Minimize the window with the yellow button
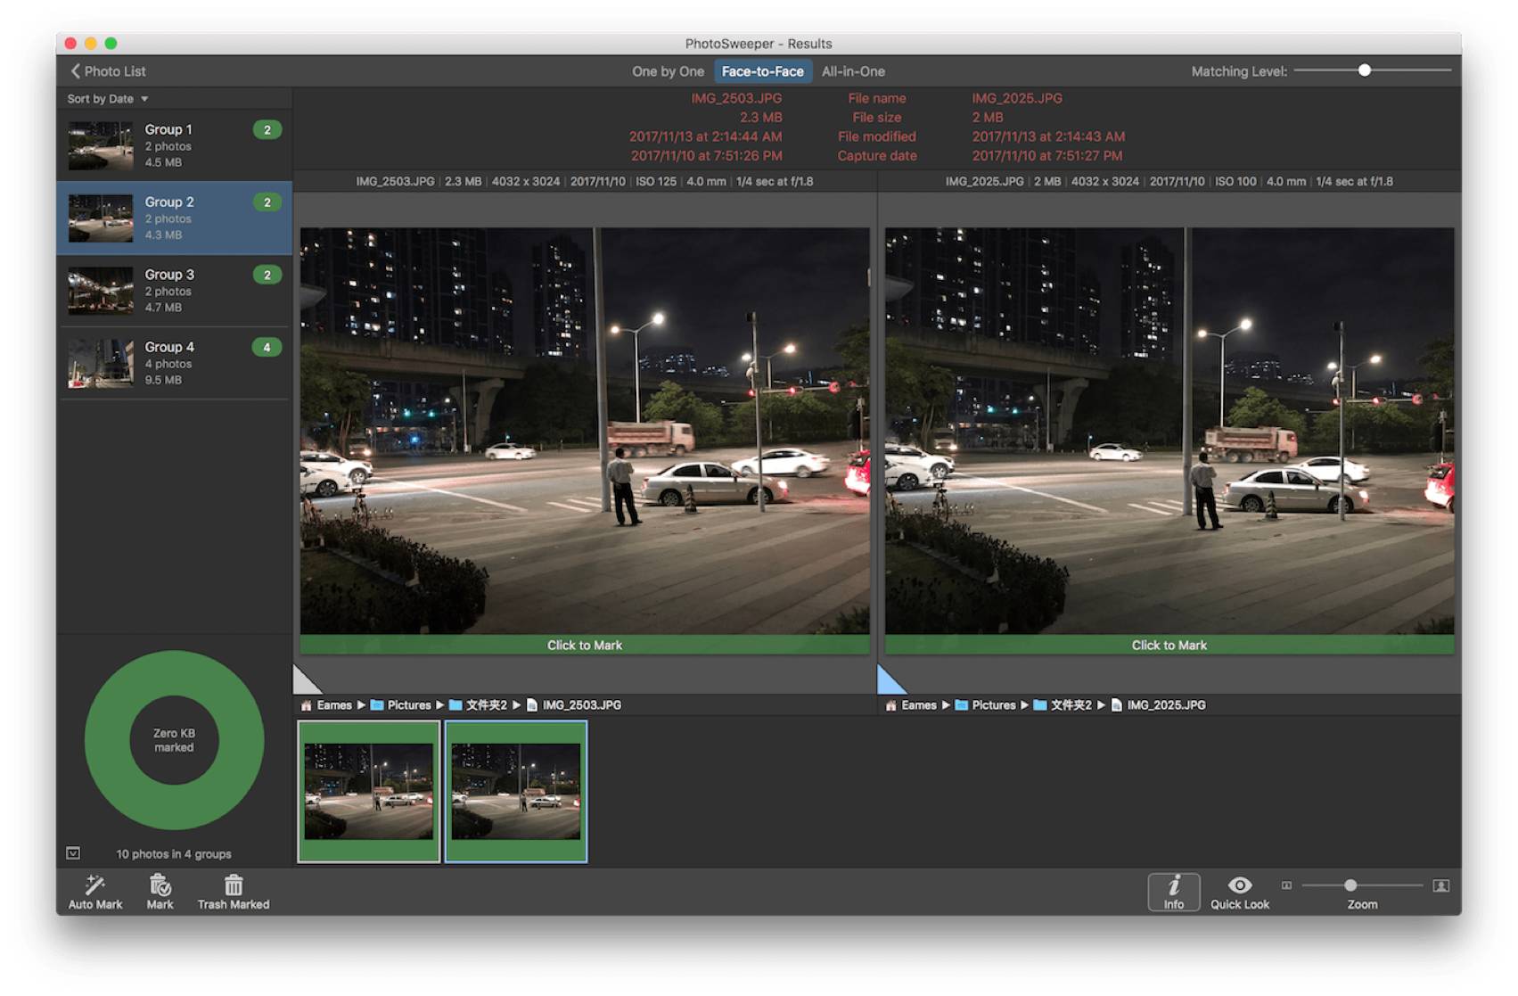Viewport: 1518px width, 996px height. click(91, 43)
